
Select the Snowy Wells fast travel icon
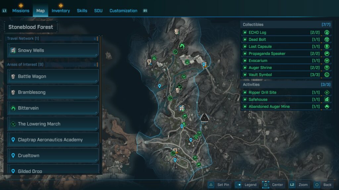point(13,50)
